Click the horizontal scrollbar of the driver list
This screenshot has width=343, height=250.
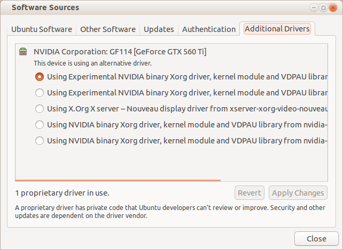click(118, 180)
